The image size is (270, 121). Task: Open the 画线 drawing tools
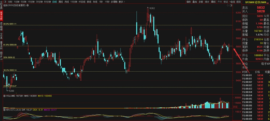coord(214,2)
